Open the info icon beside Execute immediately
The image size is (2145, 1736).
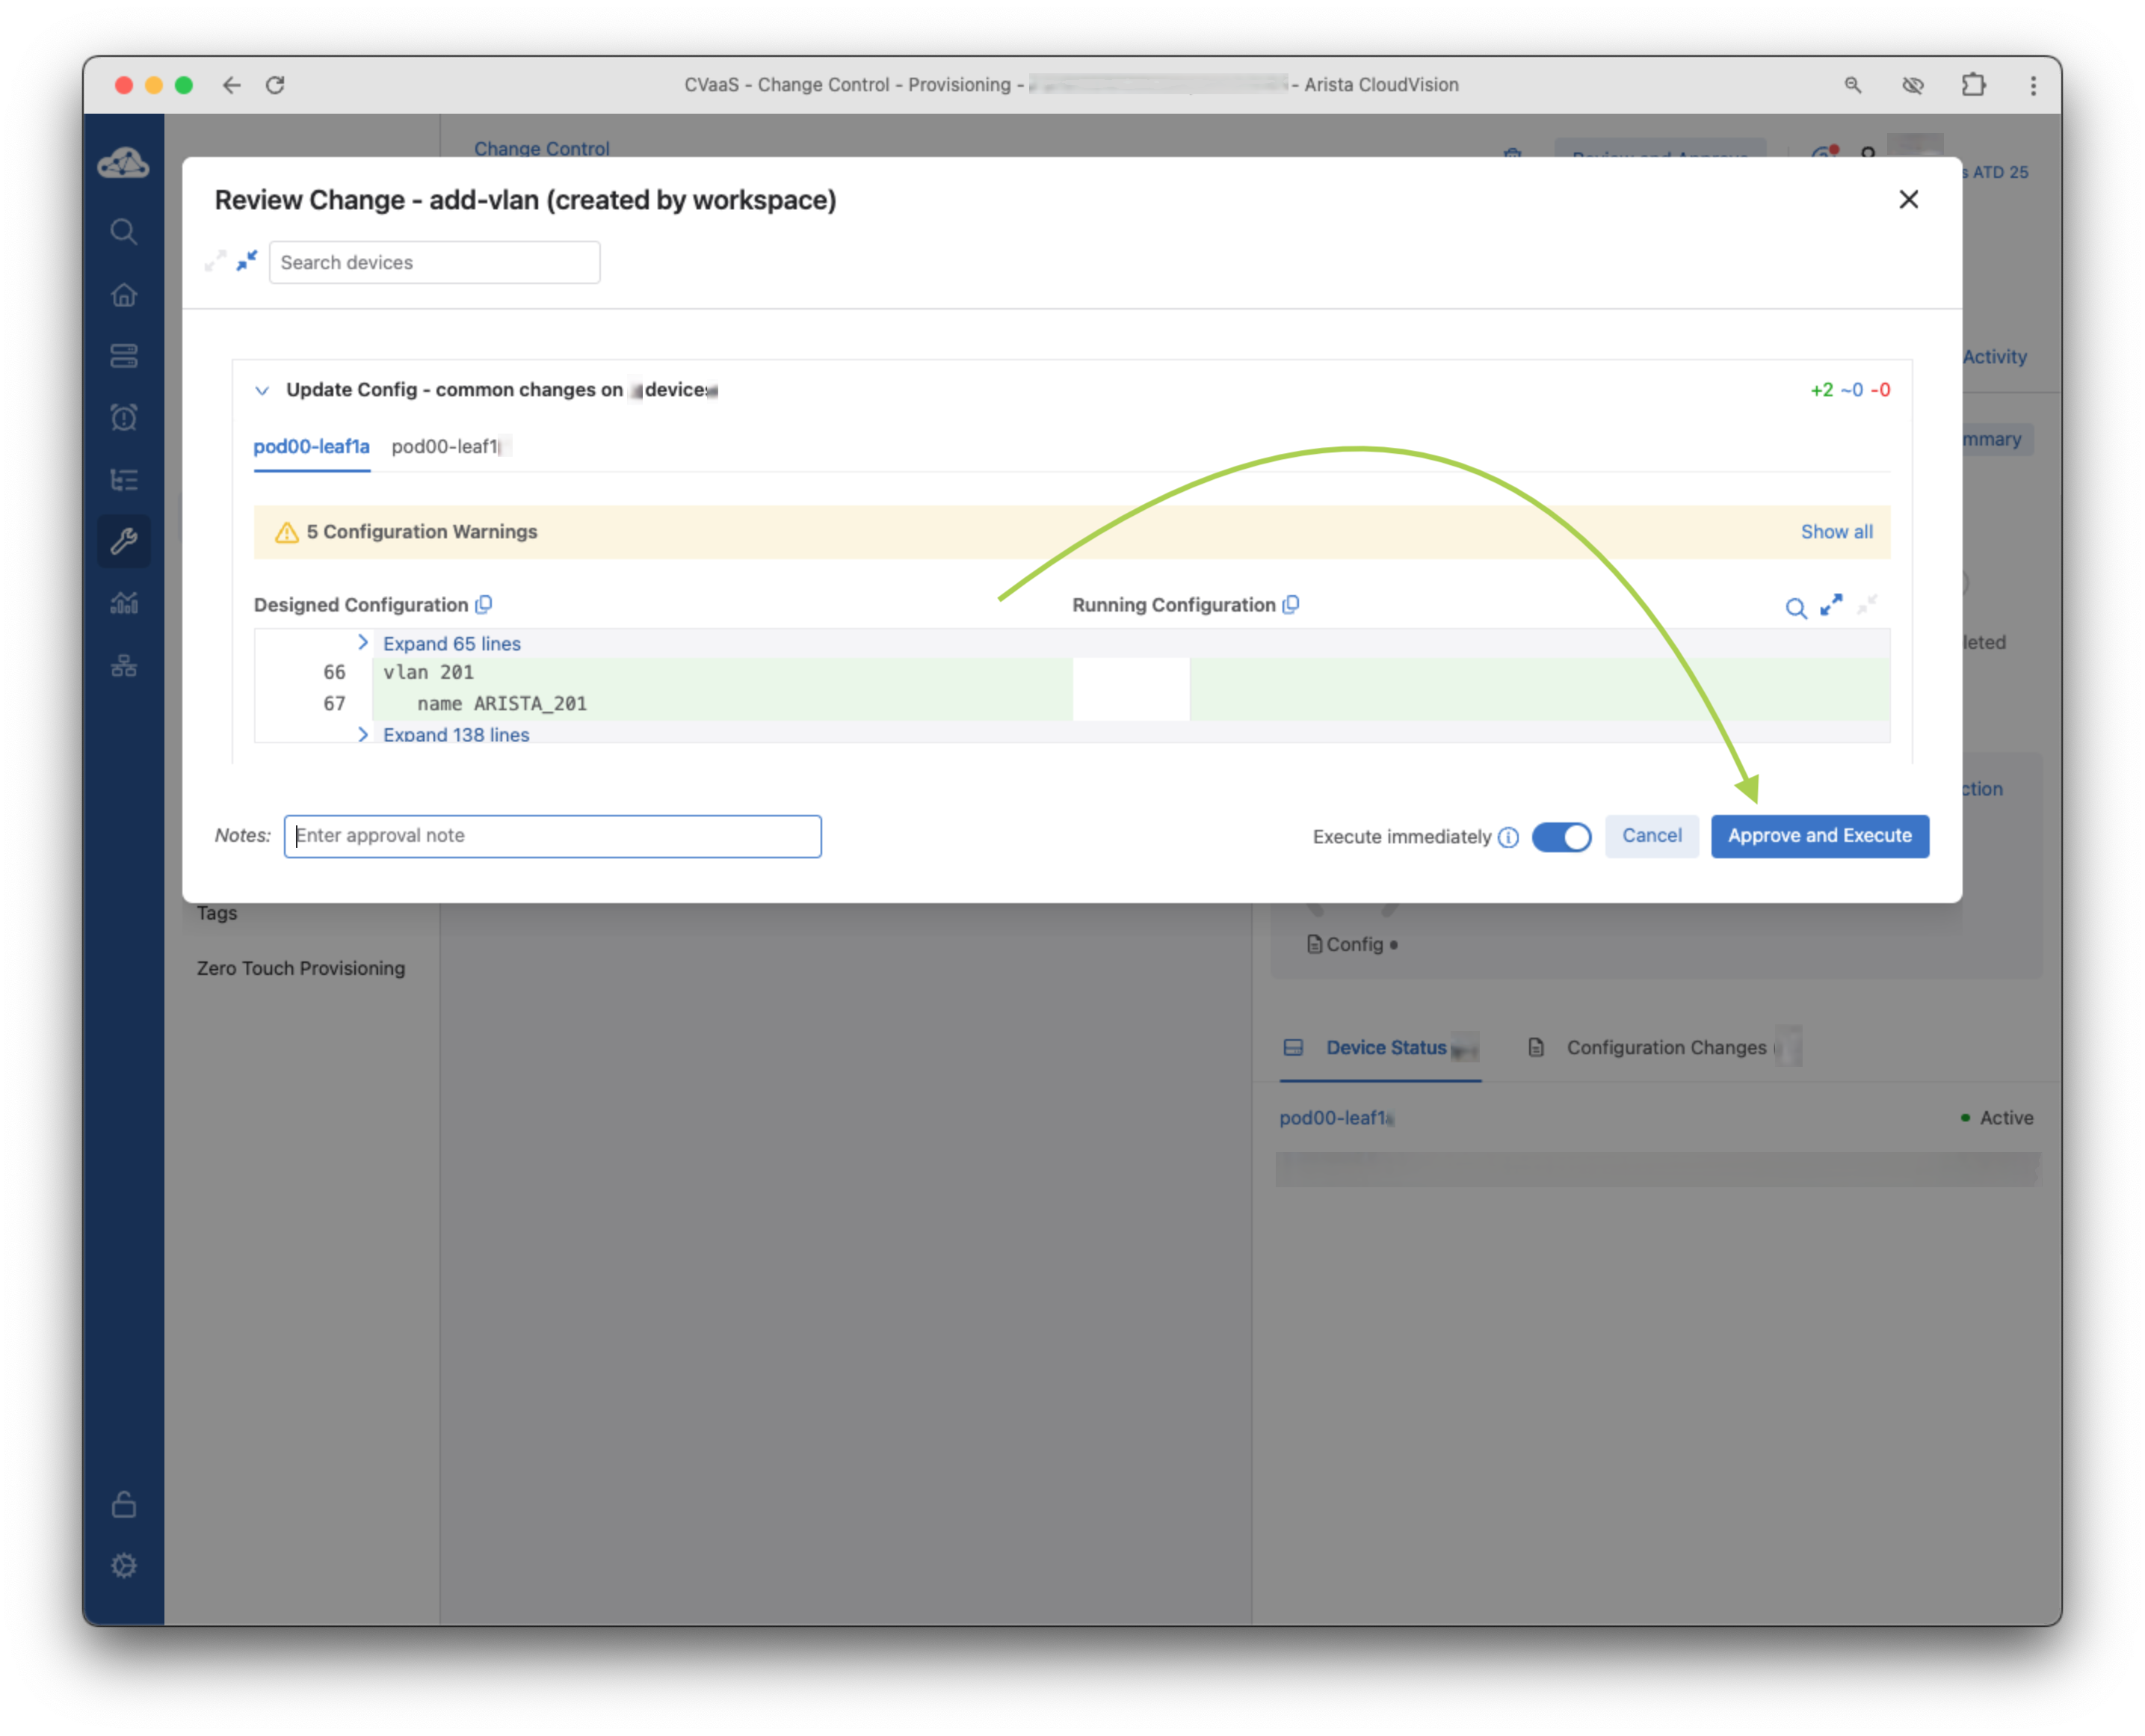[1508, 837]
